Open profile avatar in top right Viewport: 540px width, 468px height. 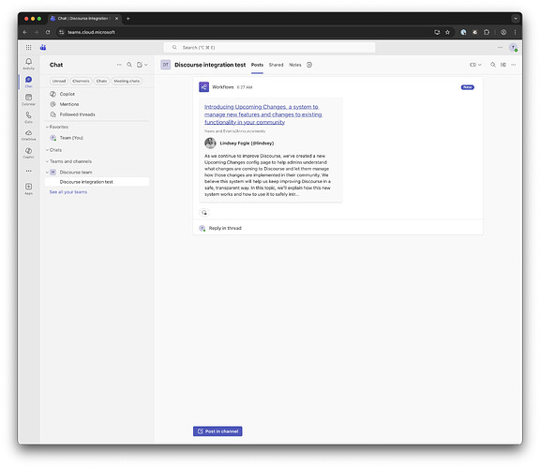tap(513, 48)
